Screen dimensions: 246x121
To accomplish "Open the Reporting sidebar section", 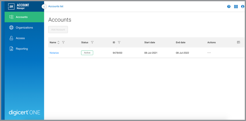I will [24, 48].
